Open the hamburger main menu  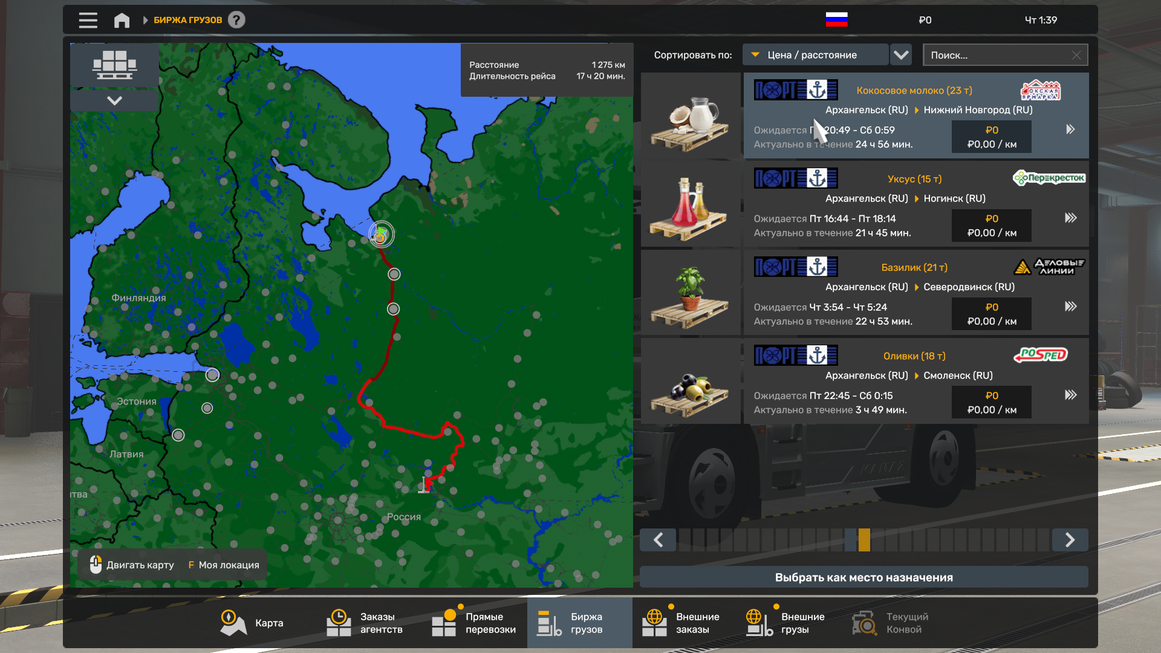pyautogui.click(x=88, y=20)
